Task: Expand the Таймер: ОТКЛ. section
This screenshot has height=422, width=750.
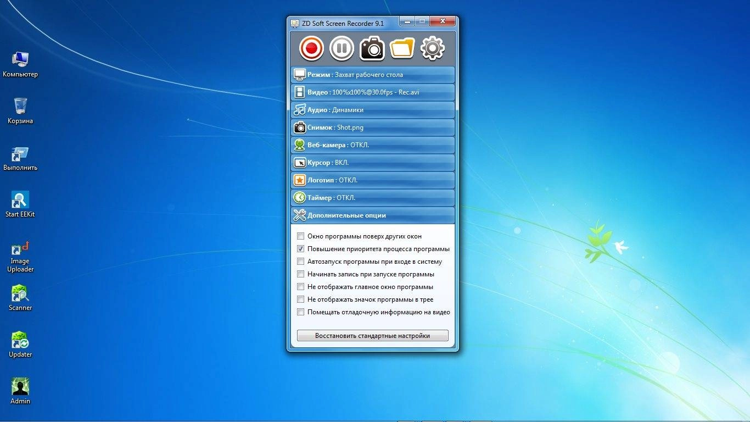Action: [x=373, y=198]
